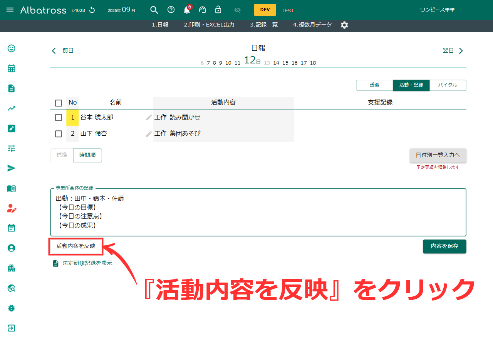Click the bug report sidebar icon

(12, 308)
